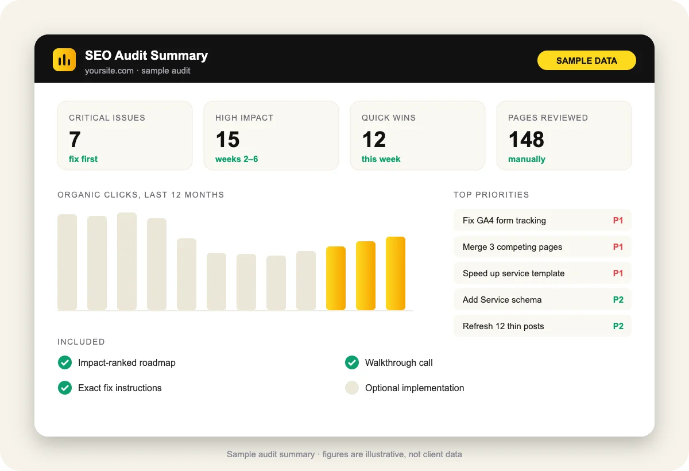The width and height of the screenshot is (689, 471).
Task: Open the Quick Wins card
Action: click(x=417, y=136)
